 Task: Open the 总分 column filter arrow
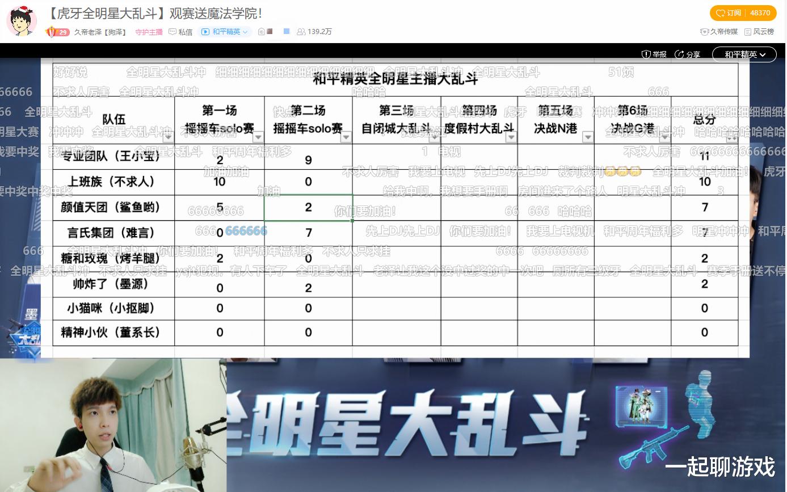point(732,137)
